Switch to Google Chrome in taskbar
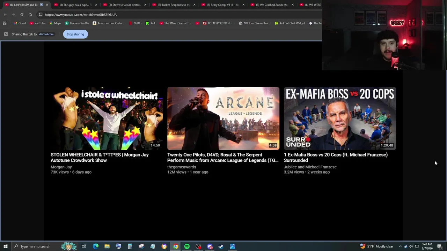Image resolution: width=447 pixels, height=251 pixels. coord(175,246)
